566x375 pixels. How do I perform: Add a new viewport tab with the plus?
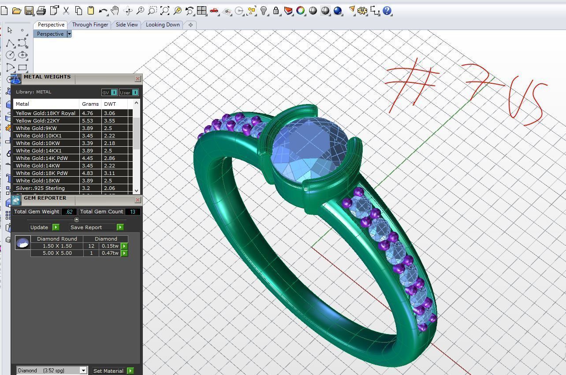[x=190, y=25]
